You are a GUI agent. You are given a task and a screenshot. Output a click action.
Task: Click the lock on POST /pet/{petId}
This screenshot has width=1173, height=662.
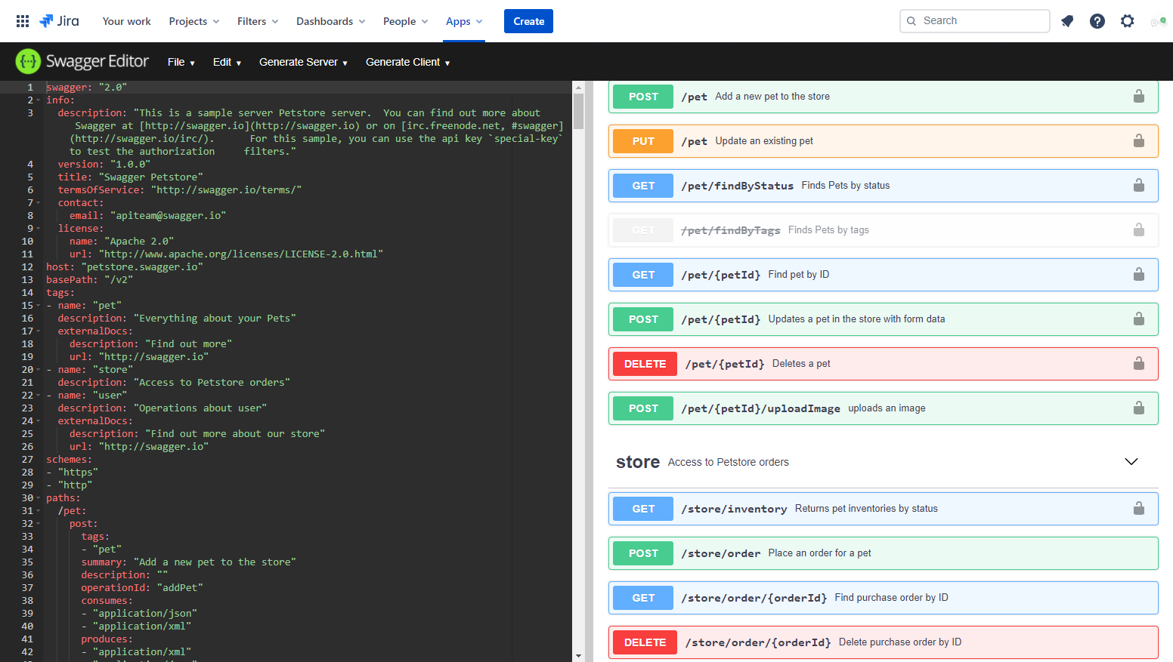click(1139, 319)
